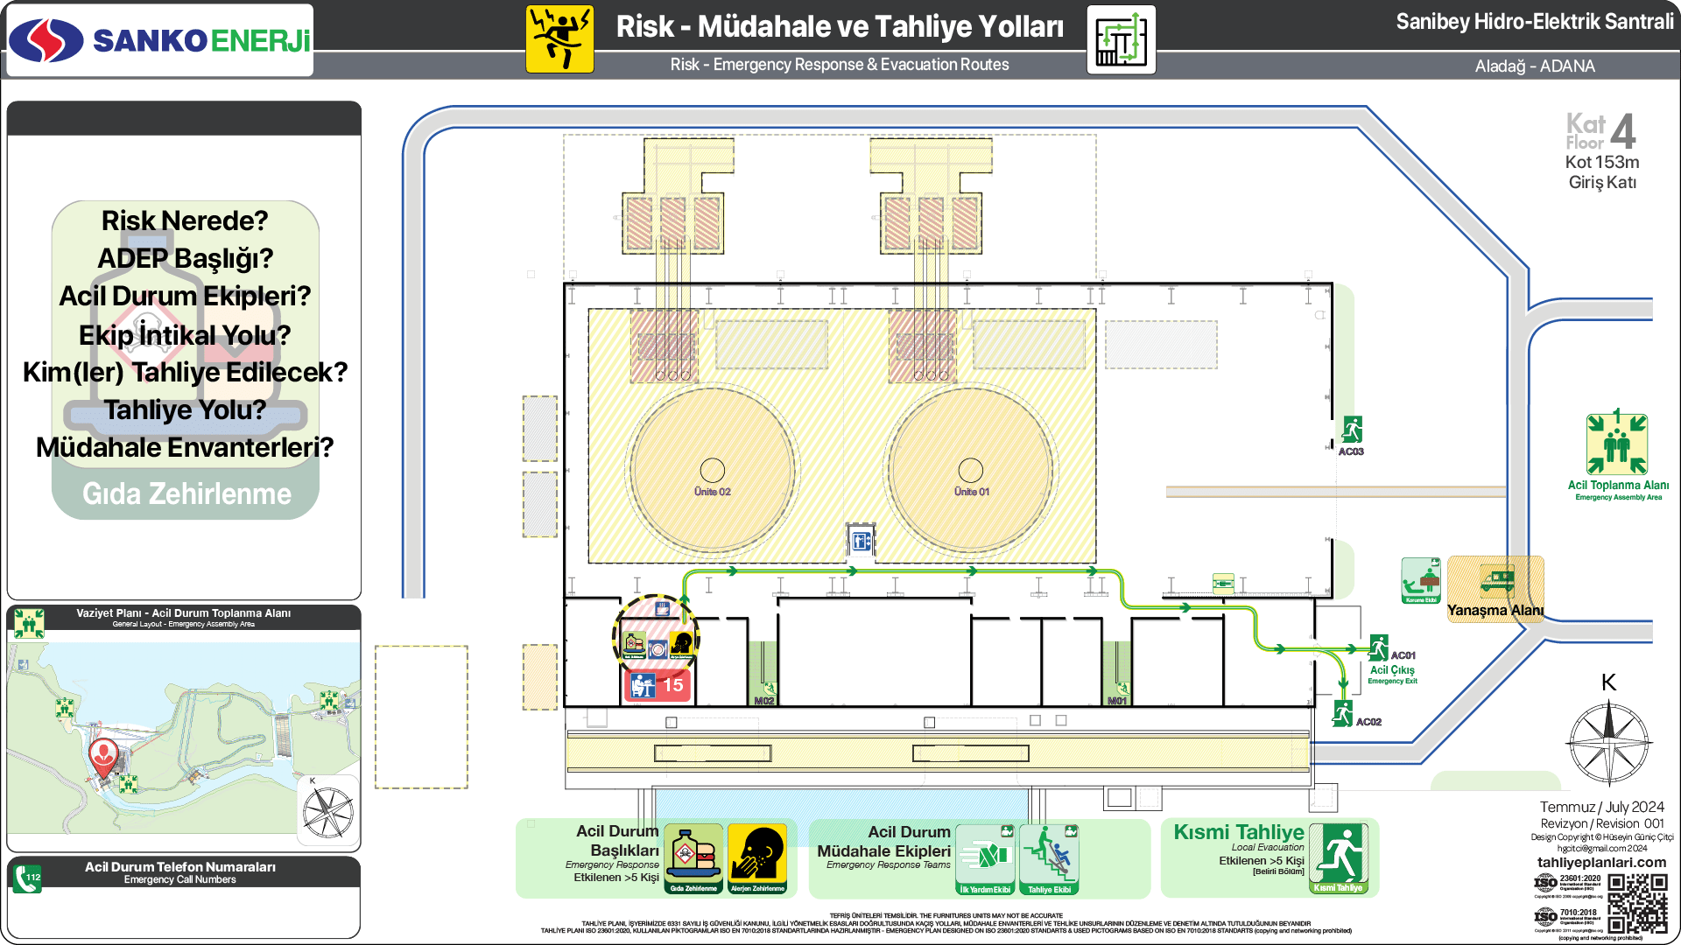The height and width of the screenshot is (945, 1681).
Task: Click the emergency phone 112 icon
Action: click(x=26, y=878)
